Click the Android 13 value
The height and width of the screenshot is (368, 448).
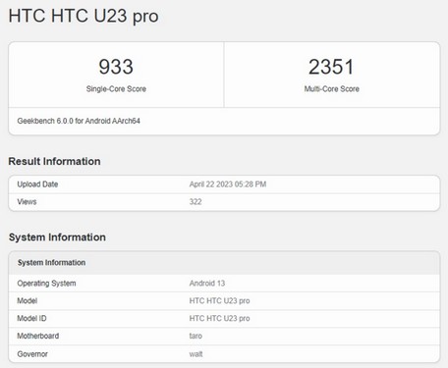pos(207,284)
